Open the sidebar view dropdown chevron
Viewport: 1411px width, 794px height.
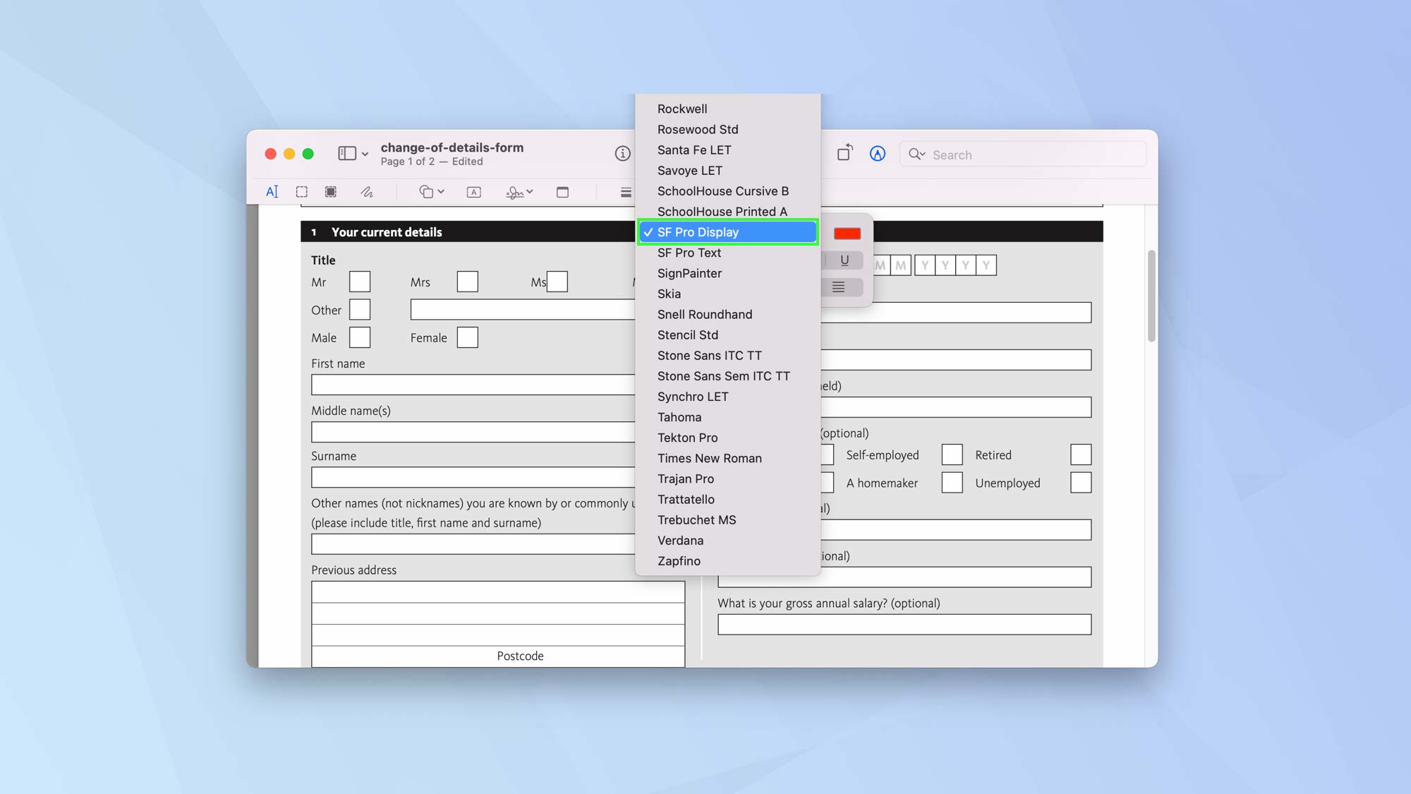coord(365,154)
